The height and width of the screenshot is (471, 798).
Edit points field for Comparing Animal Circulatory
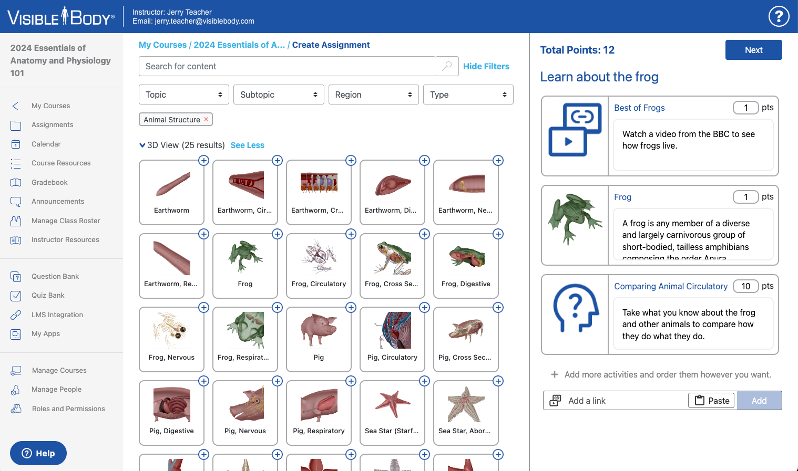tap(745, 286)
